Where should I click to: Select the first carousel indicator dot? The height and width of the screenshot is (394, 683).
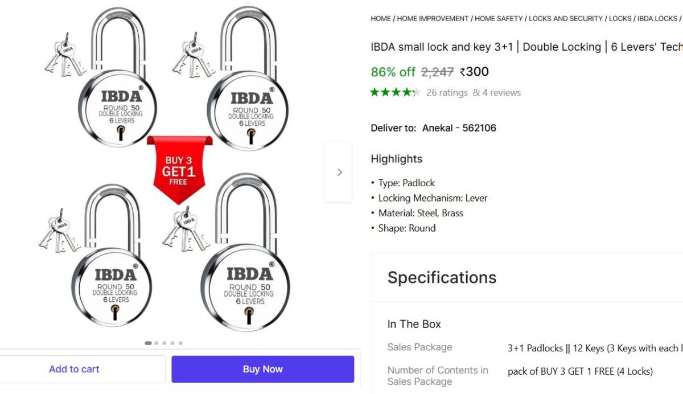(x=149, y=343)
